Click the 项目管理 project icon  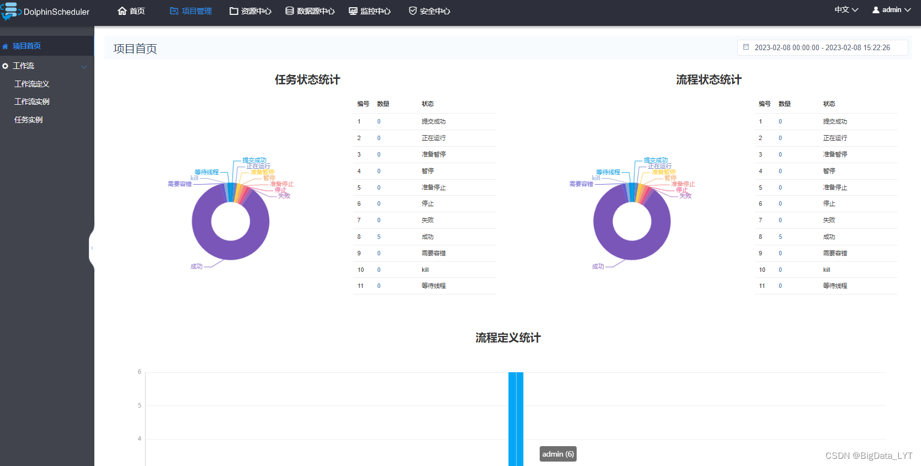pos(174,11)
